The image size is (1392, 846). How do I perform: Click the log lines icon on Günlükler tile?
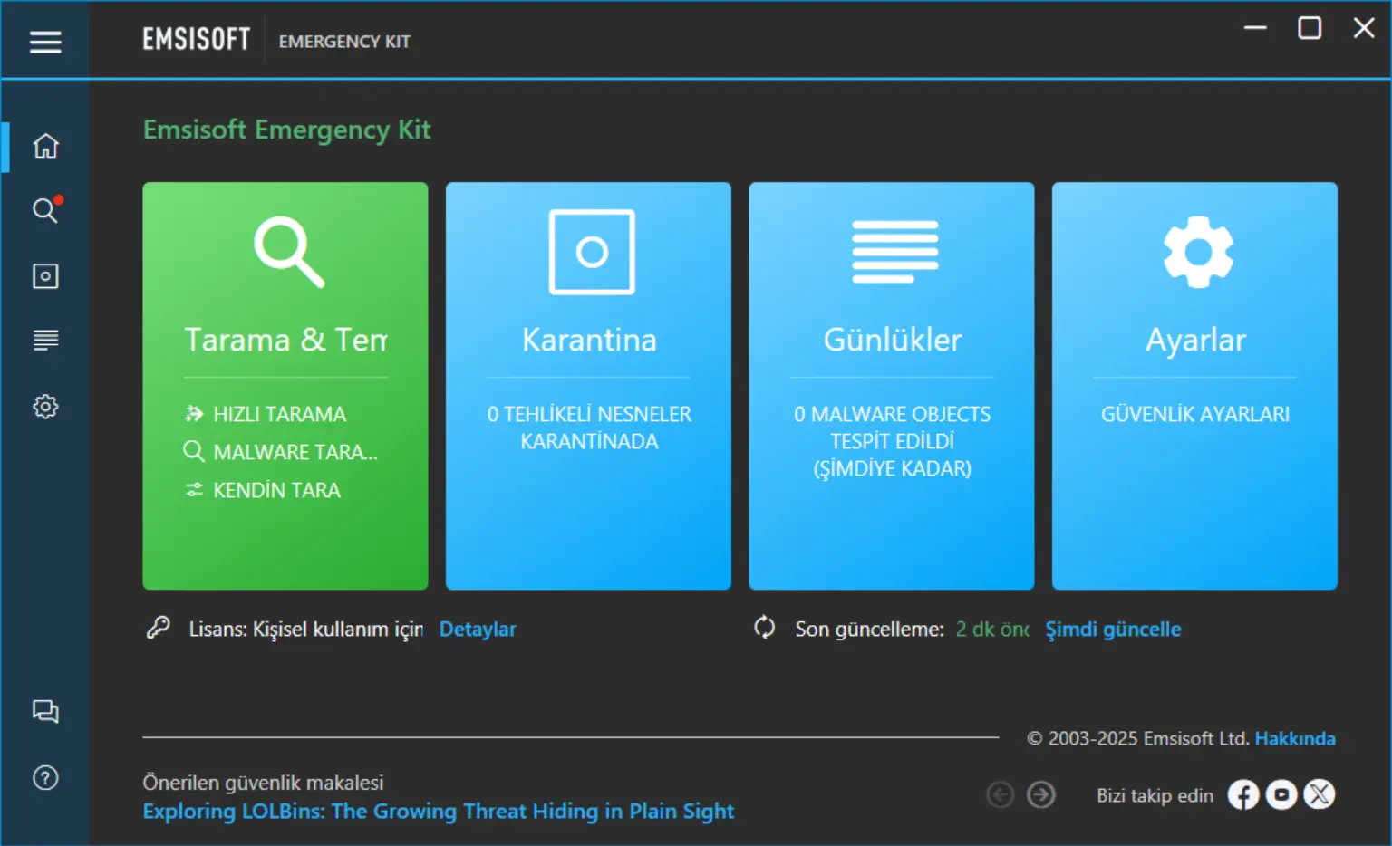click(x=895, y=252)
